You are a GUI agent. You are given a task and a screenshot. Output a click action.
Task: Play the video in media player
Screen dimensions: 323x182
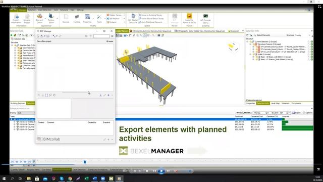point(161,171)
